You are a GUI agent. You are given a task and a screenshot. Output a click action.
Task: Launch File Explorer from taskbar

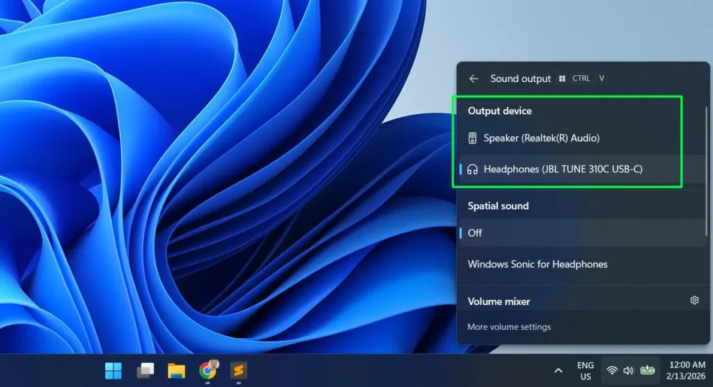(x=176, y=370)
